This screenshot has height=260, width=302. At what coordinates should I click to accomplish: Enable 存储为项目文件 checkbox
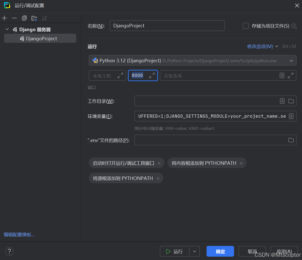tap(246, 26)
